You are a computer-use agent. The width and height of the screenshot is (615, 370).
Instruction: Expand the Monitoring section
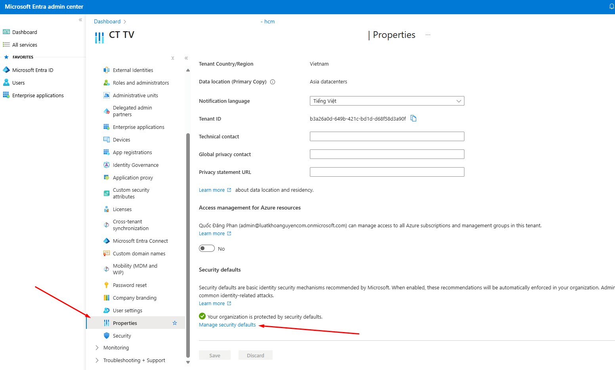[x=97, y=347]
